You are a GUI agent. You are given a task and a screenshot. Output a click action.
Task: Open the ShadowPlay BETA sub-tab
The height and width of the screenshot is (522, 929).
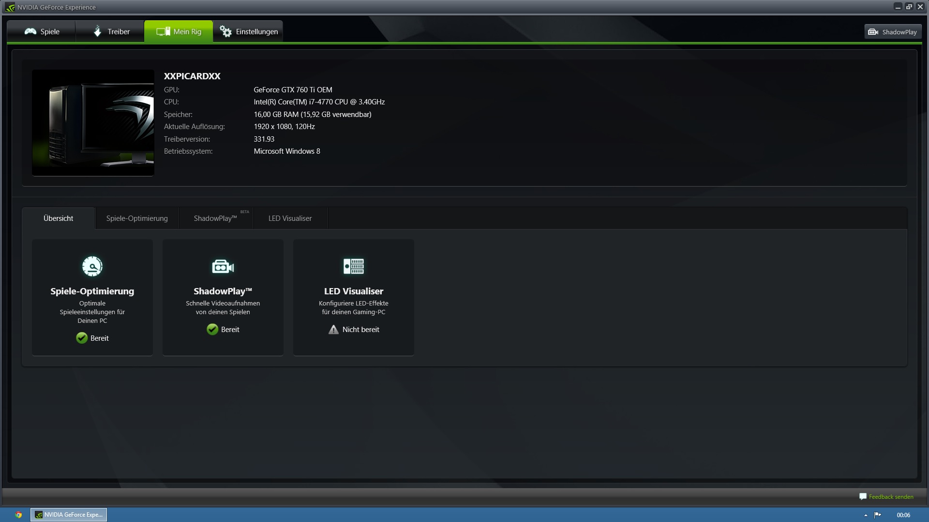216,218
